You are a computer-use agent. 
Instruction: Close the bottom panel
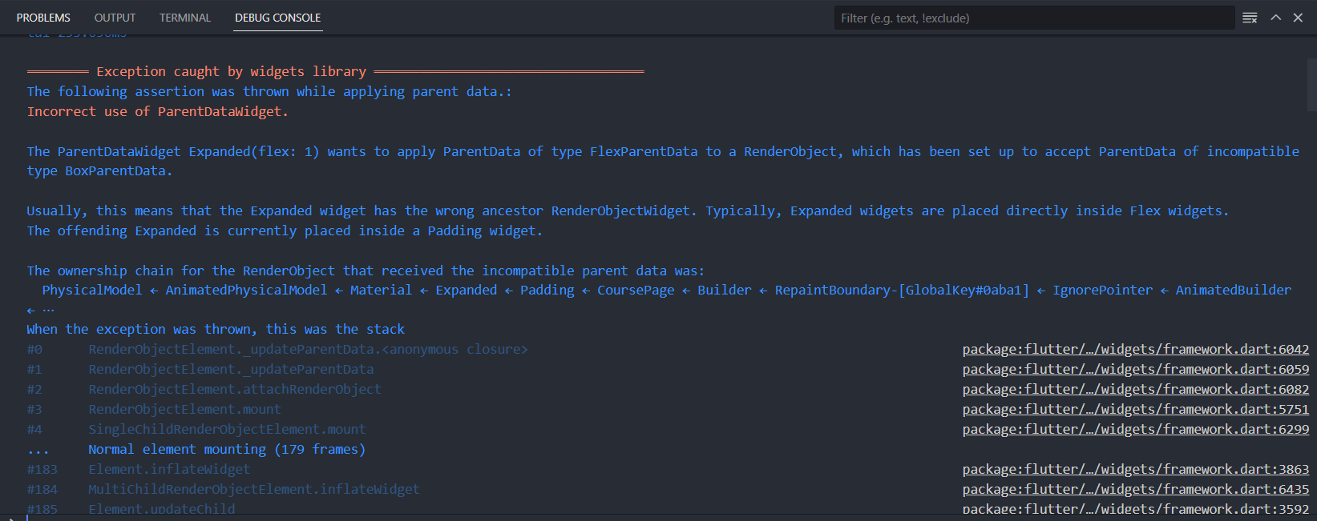(x=1299, y=17)
